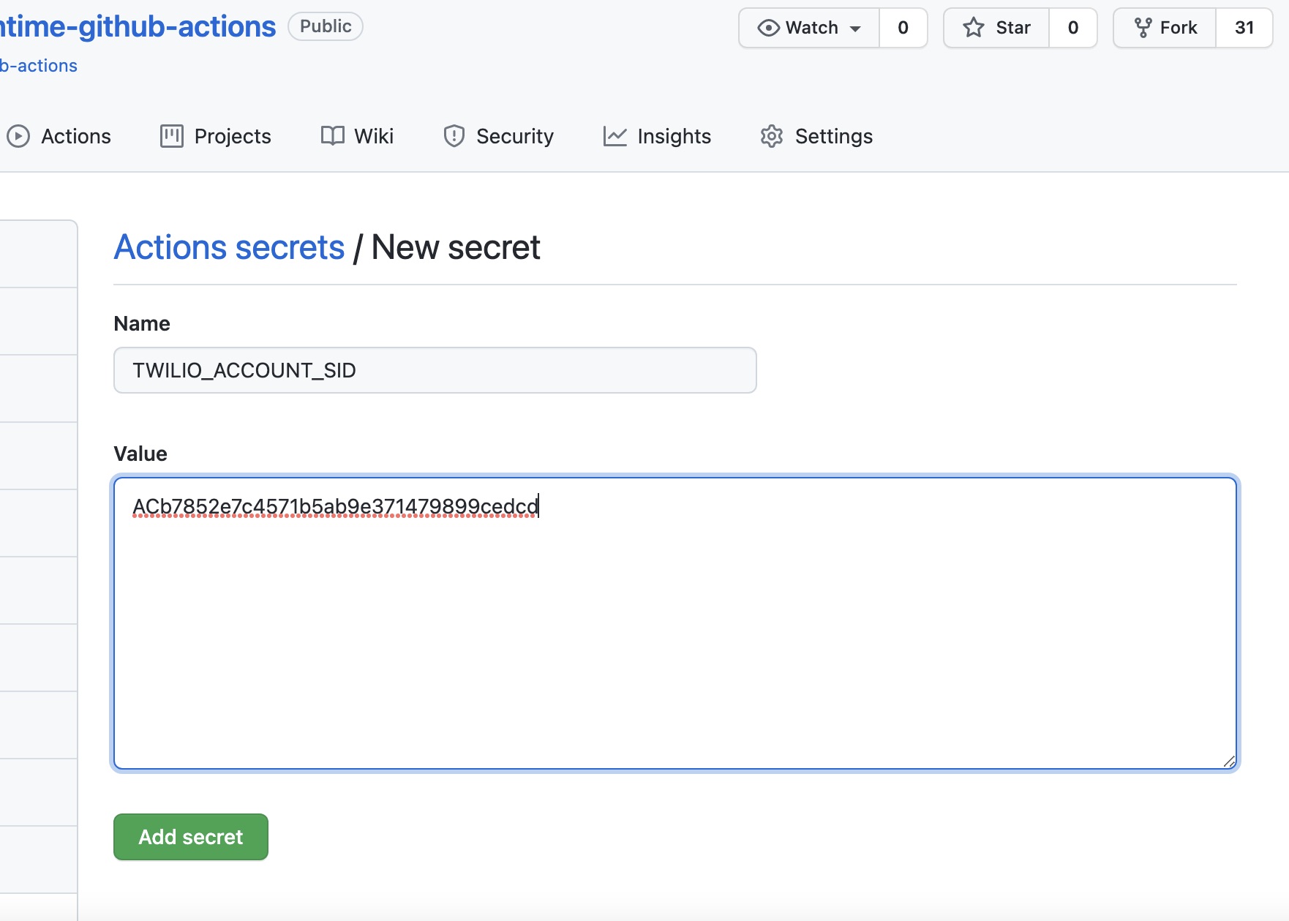Click the Wiki book icon
The height and width of the screenshot is (921, 1289).
coord(332,136)
